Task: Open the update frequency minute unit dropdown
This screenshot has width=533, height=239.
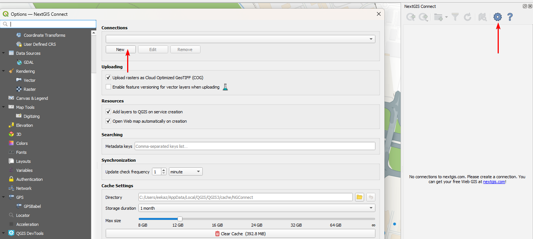Action: [x=186, y=172]
